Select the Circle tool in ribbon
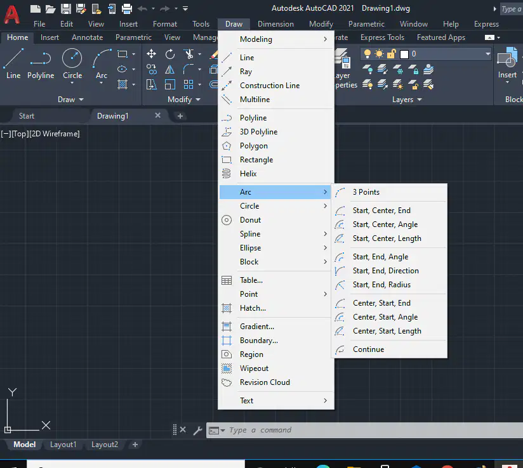523x468 pixels. (x=72, y=63)
